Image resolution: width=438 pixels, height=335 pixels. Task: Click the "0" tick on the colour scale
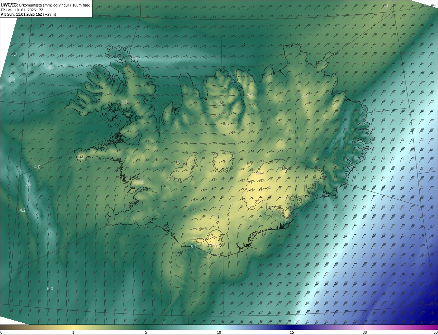1,332
